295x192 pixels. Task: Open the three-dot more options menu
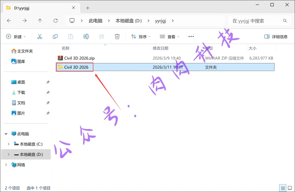(x=191, y=37)
